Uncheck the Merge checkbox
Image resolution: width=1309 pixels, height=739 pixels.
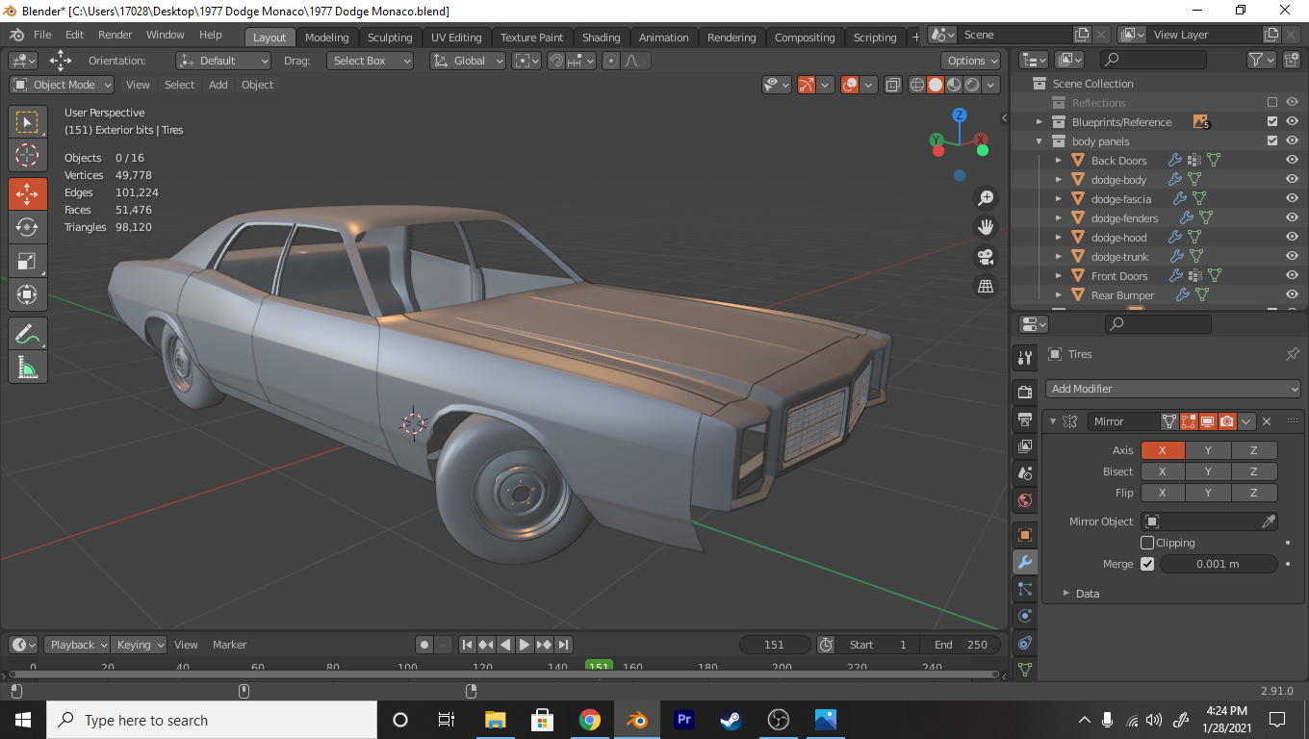pyautogui.click(x=1147, y=564)
